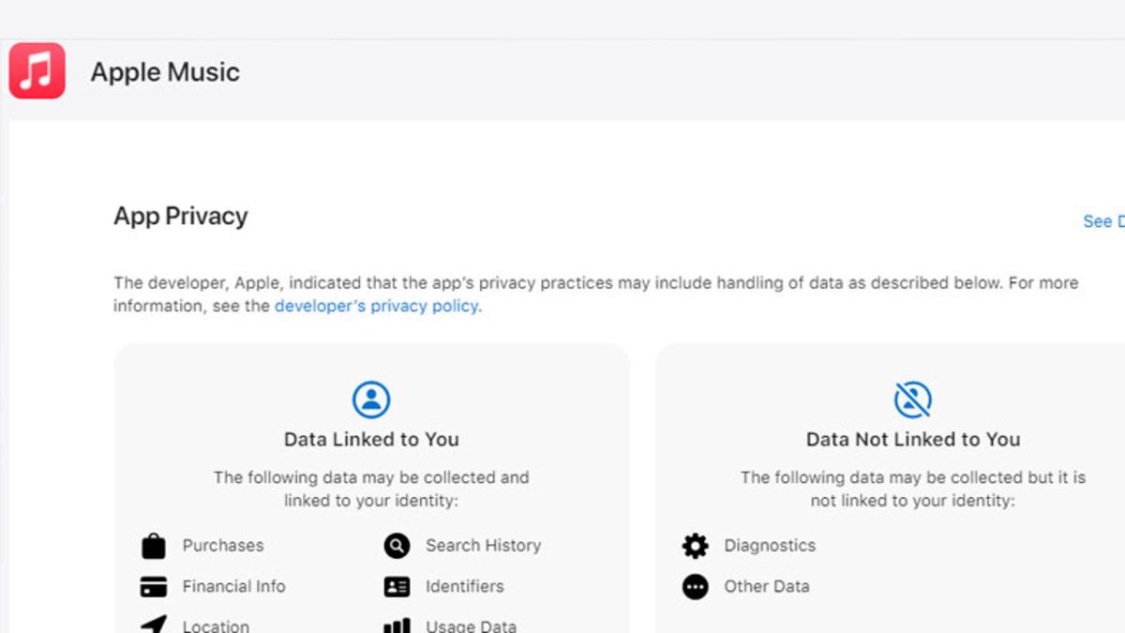The width and height of the screenshot is (1125, 633).
Task: Click the Financial Info credit card icon
Action: pyautogui.click(x=154, y=587)
